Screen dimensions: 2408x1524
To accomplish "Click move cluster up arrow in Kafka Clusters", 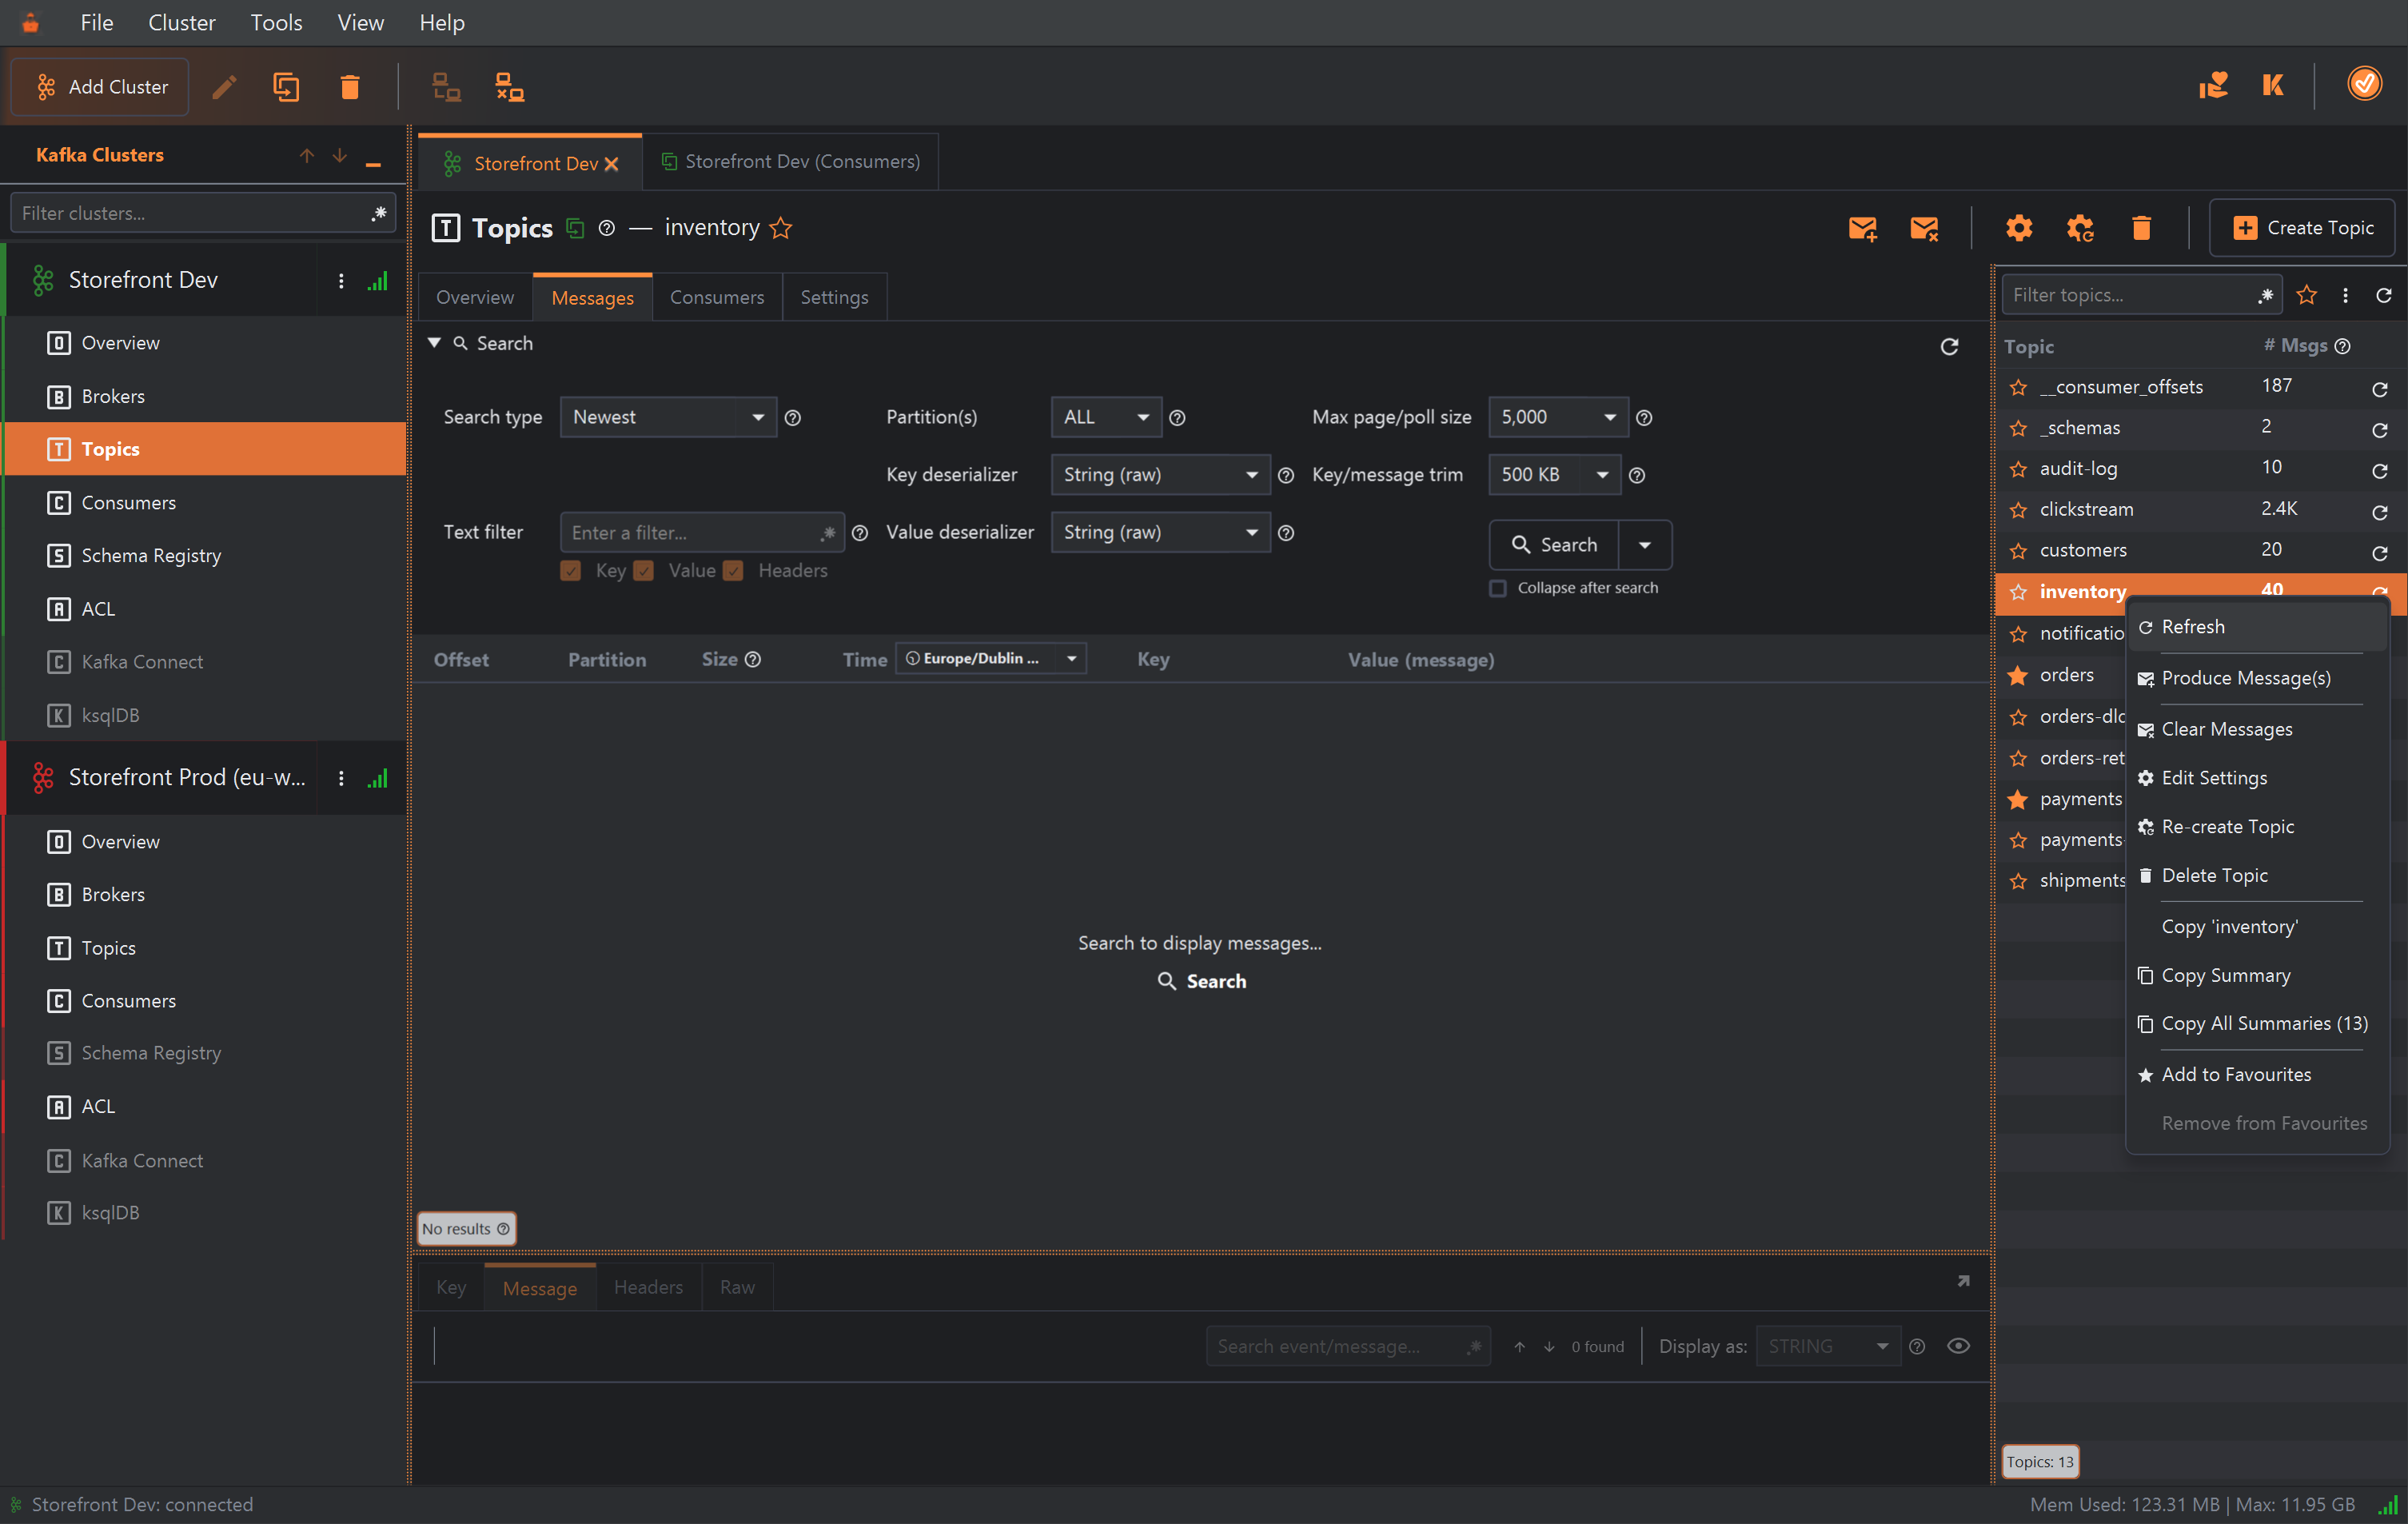I will coord(307,155).
